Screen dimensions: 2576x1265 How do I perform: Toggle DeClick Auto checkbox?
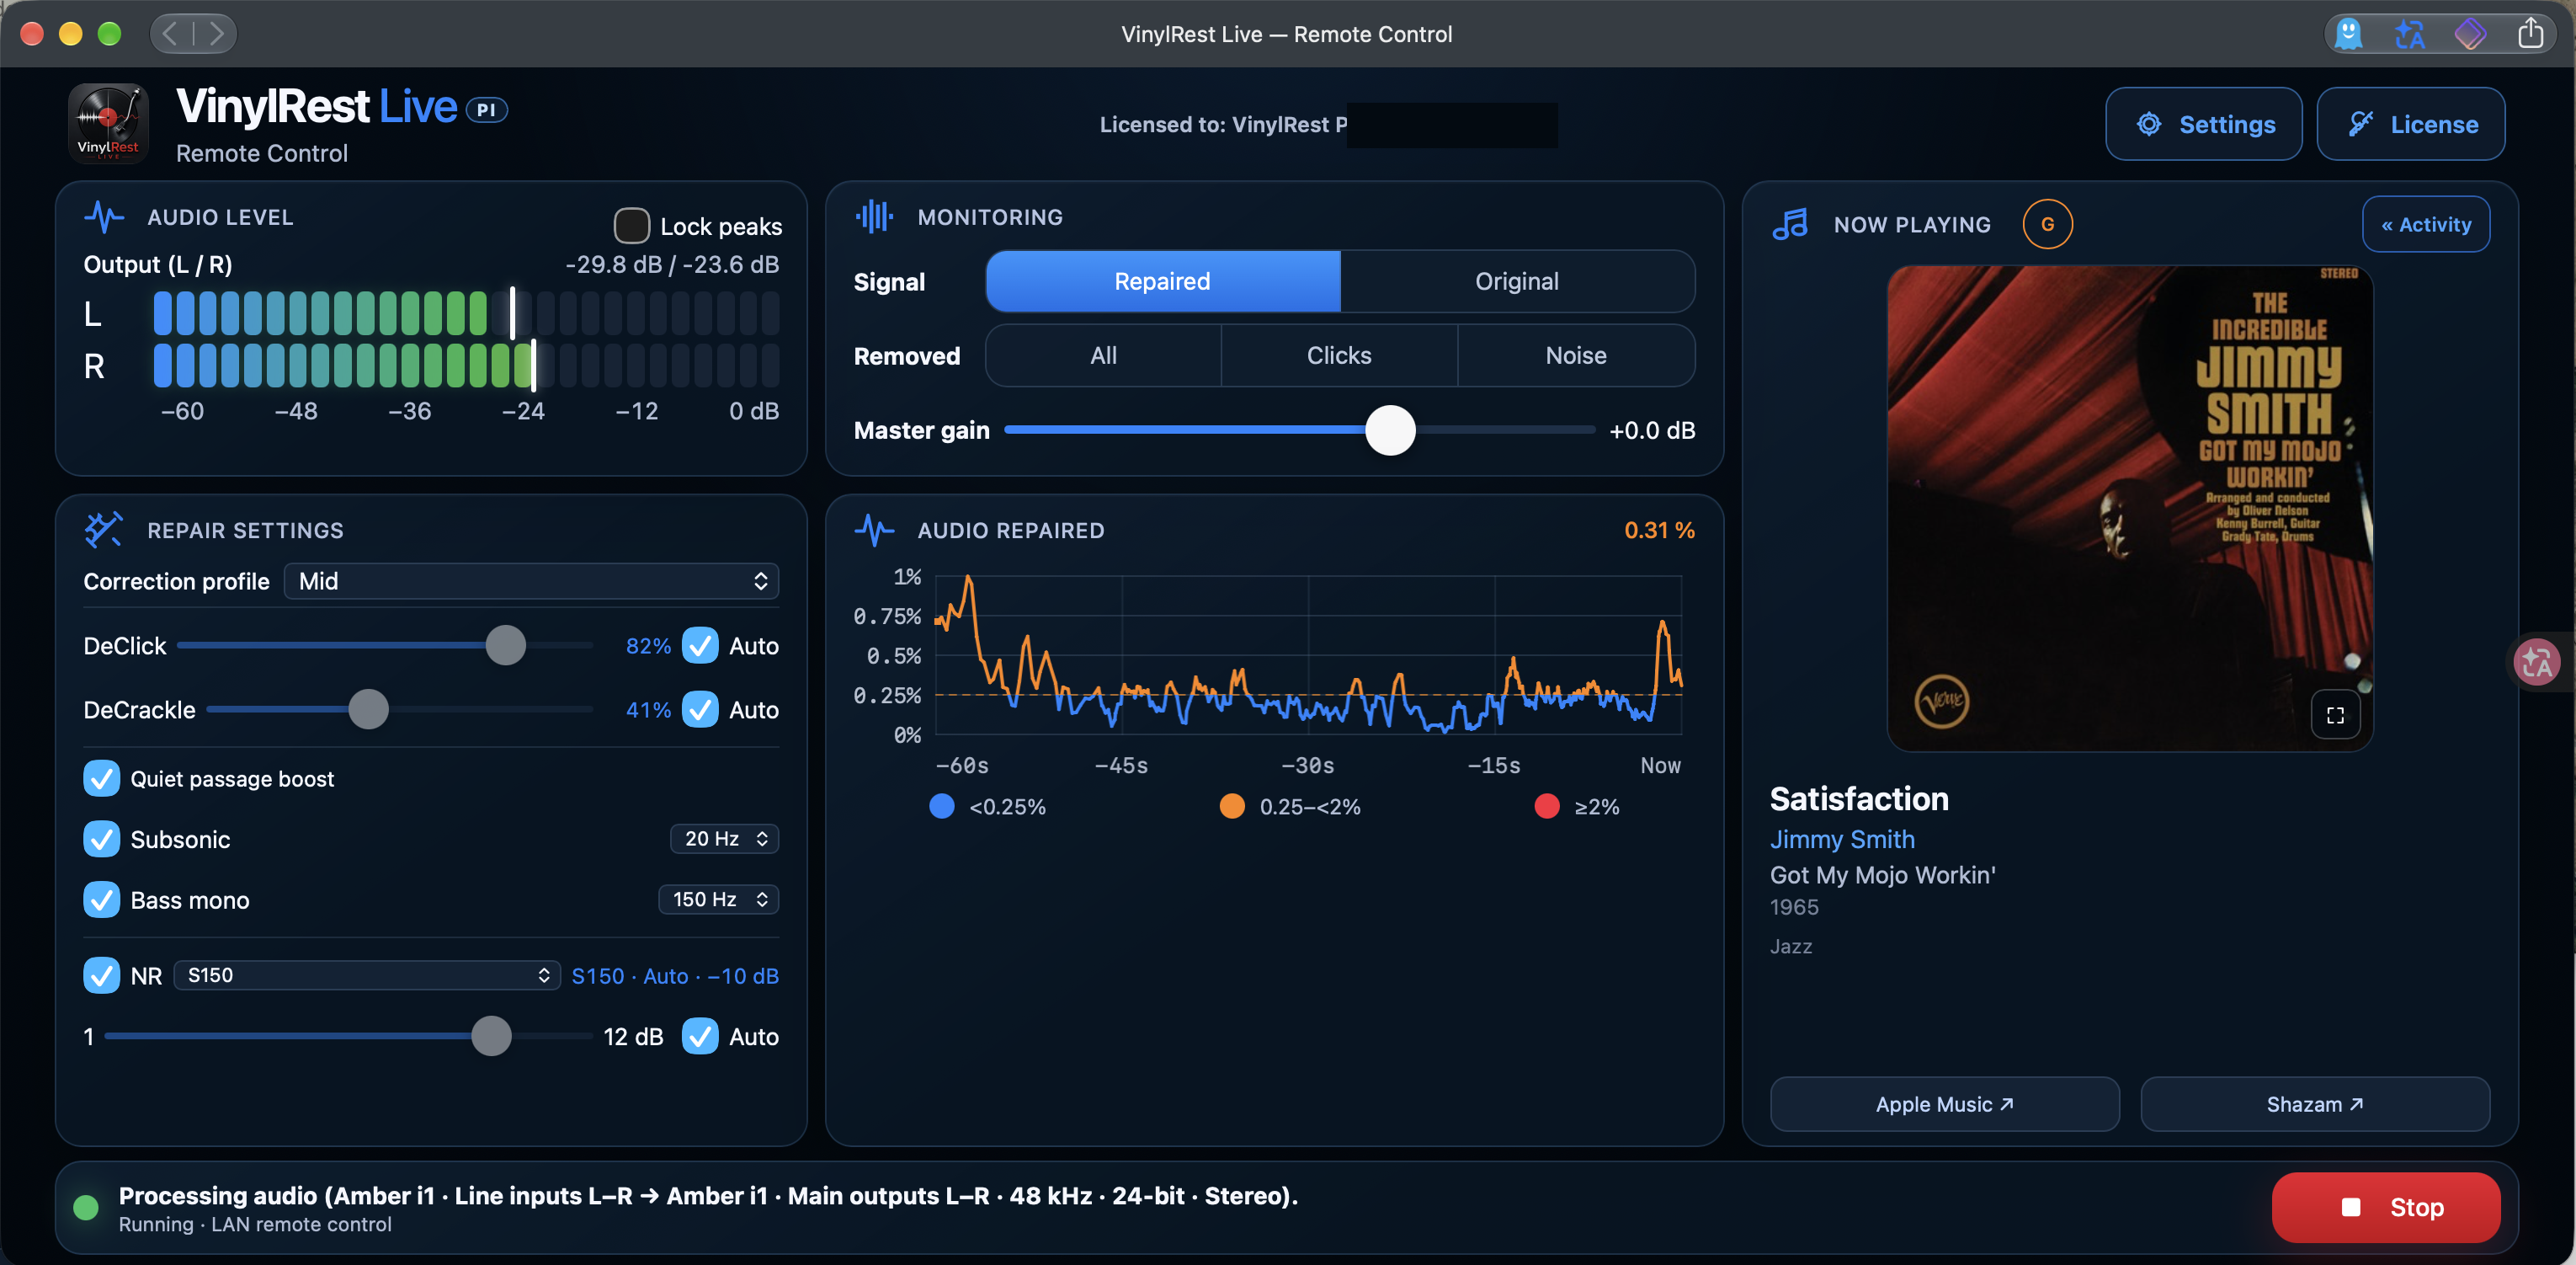coord(700,645)
